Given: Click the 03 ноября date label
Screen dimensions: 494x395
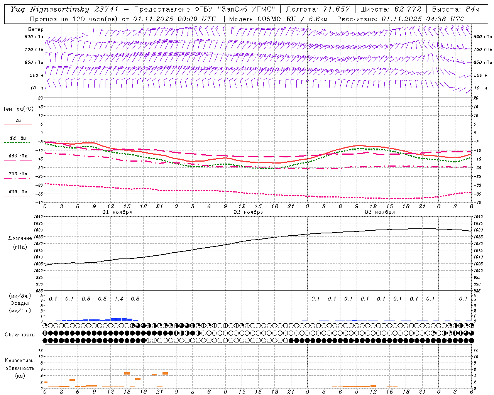Looking at the screenshot, I should pyautogui.click(x=380, y=212).
